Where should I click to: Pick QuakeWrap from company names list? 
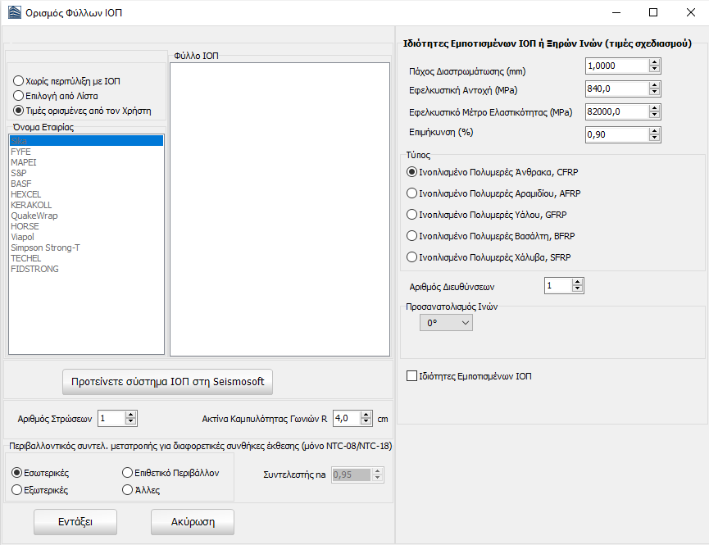click(34, 216)
